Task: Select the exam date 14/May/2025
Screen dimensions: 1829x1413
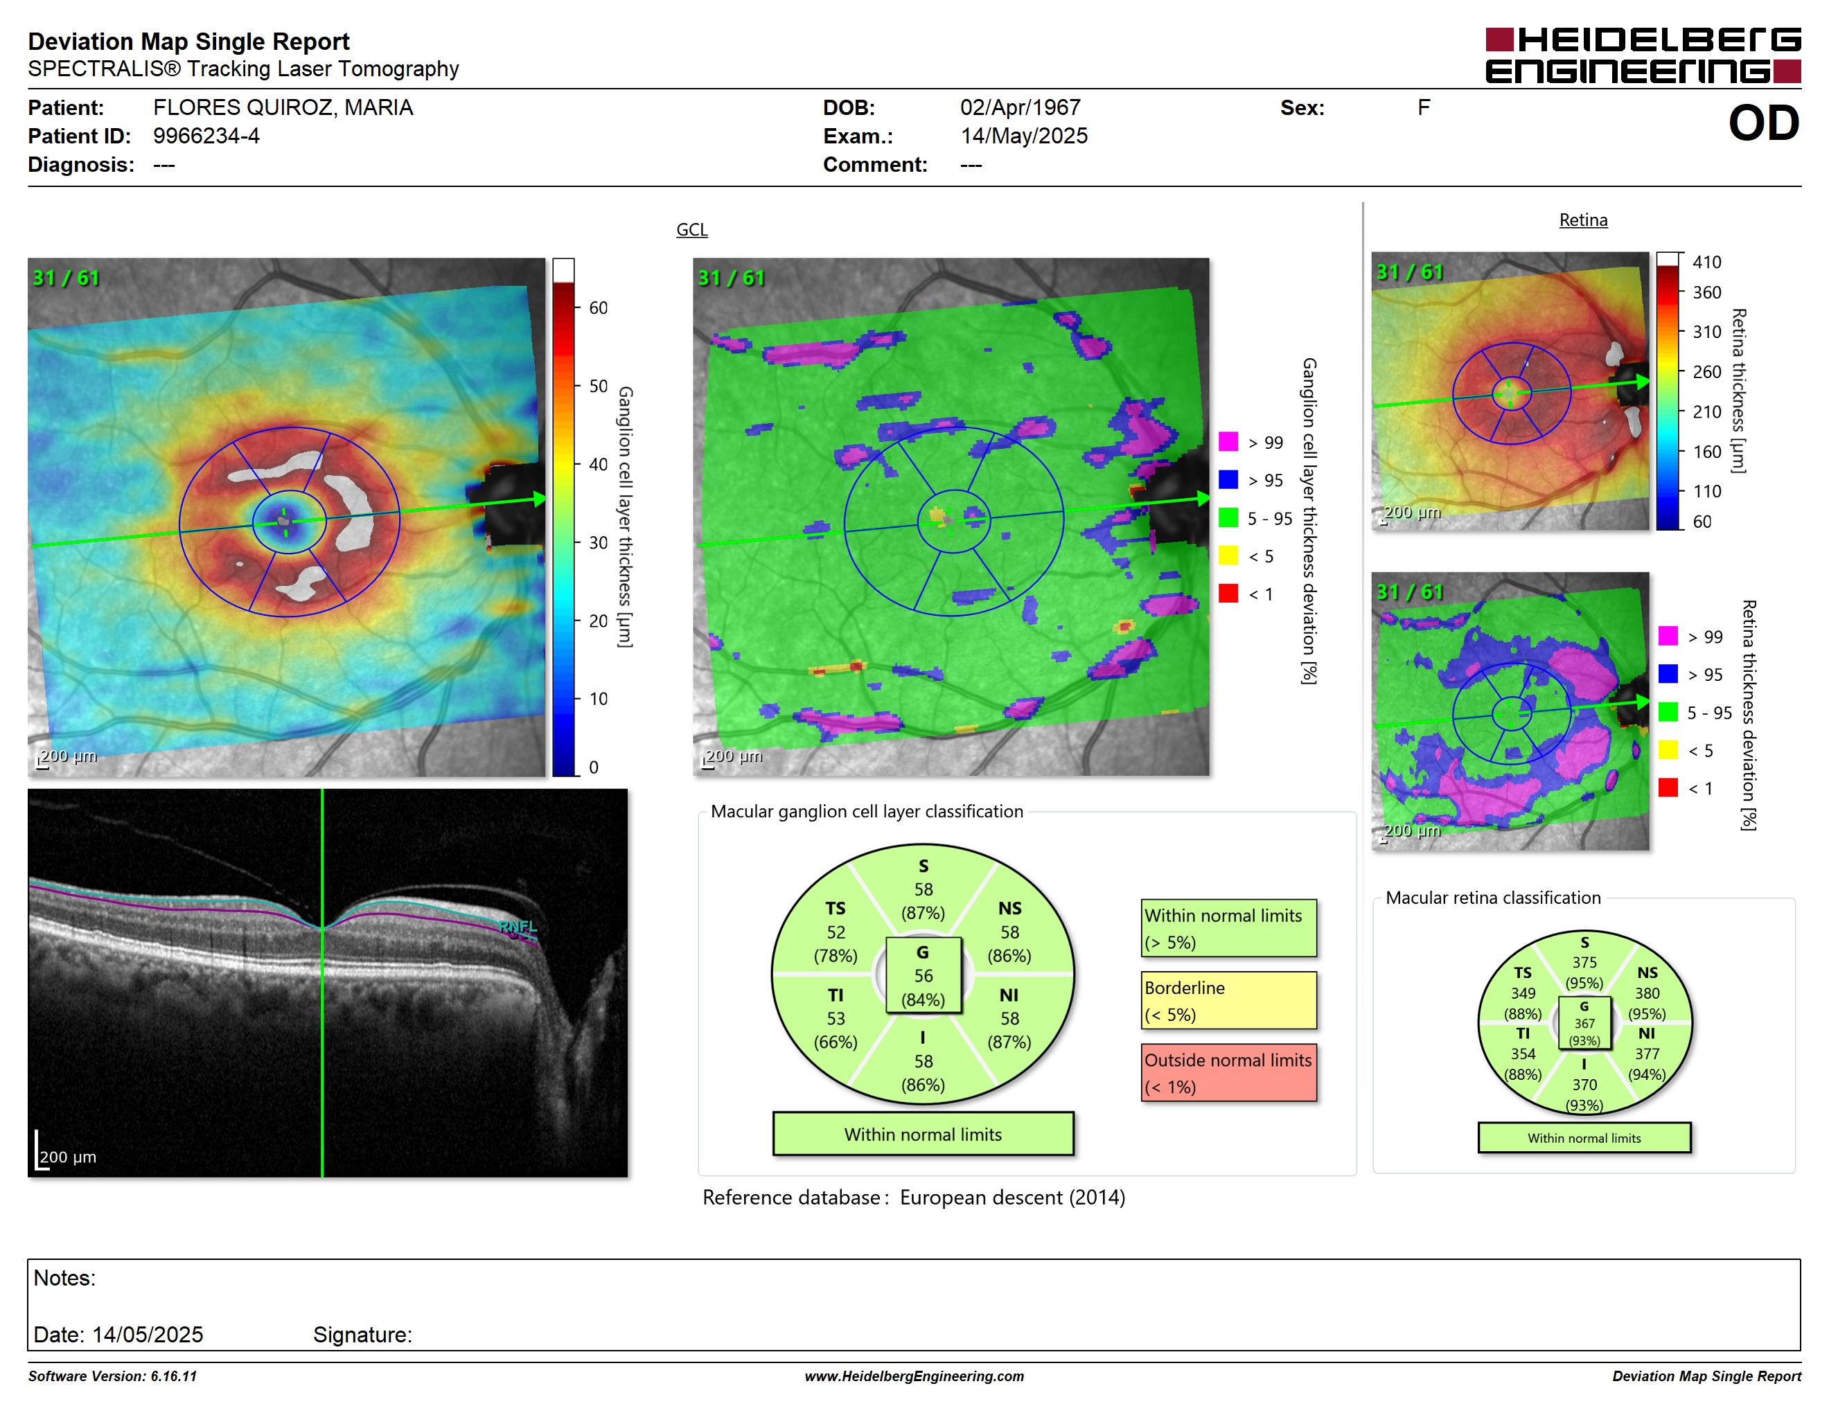Action: coord(1023,136)
